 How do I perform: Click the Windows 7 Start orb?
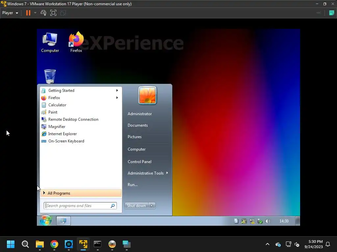(45, 220)
